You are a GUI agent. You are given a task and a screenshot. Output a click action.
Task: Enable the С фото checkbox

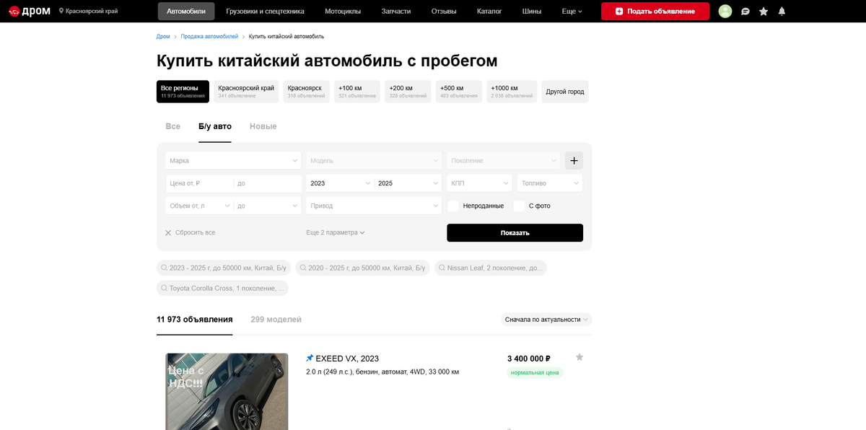pos(519,206)
